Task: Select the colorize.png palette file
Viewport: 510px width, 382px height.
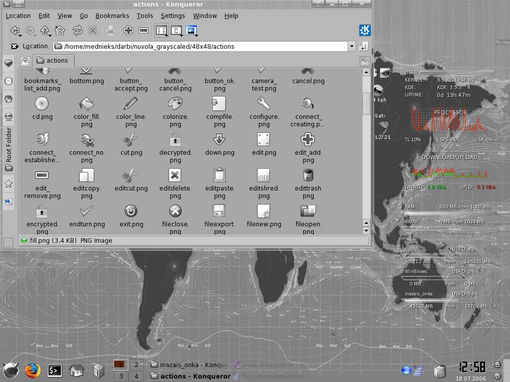Action: (x=175, y=112)
